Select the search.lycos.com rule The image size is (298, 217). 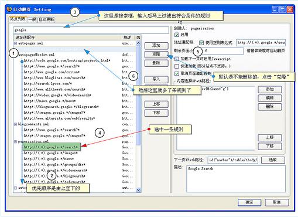48,84
